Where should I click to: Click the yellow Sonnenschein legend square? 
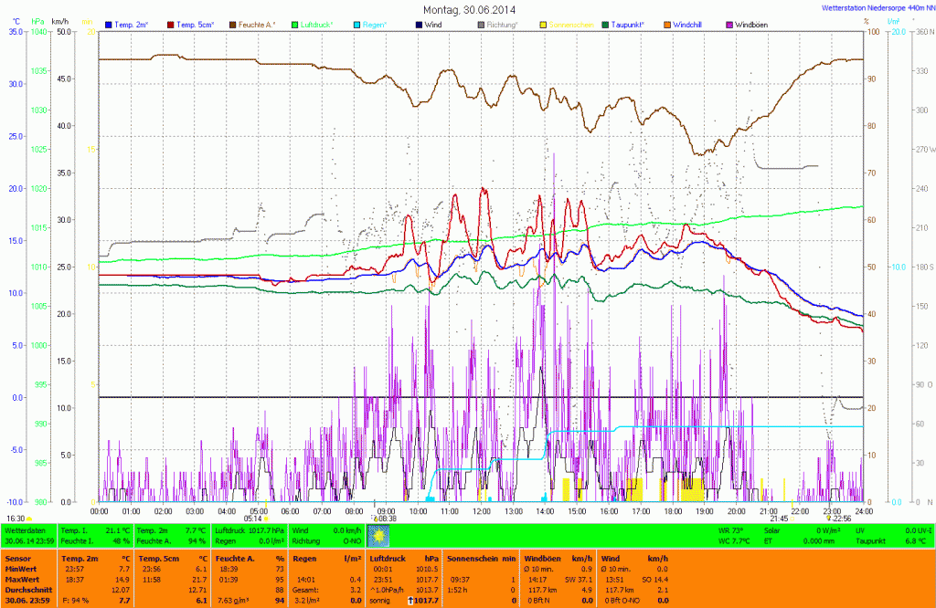[x=543, y=23]
